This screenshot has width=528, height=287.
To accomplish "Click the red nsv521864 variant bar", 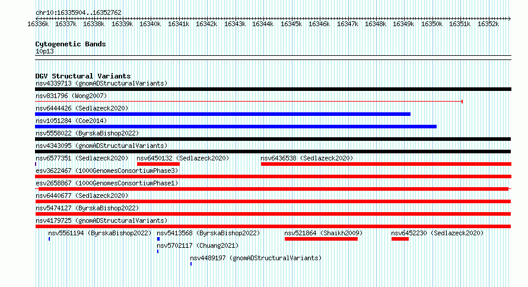I will pos(321,239).
